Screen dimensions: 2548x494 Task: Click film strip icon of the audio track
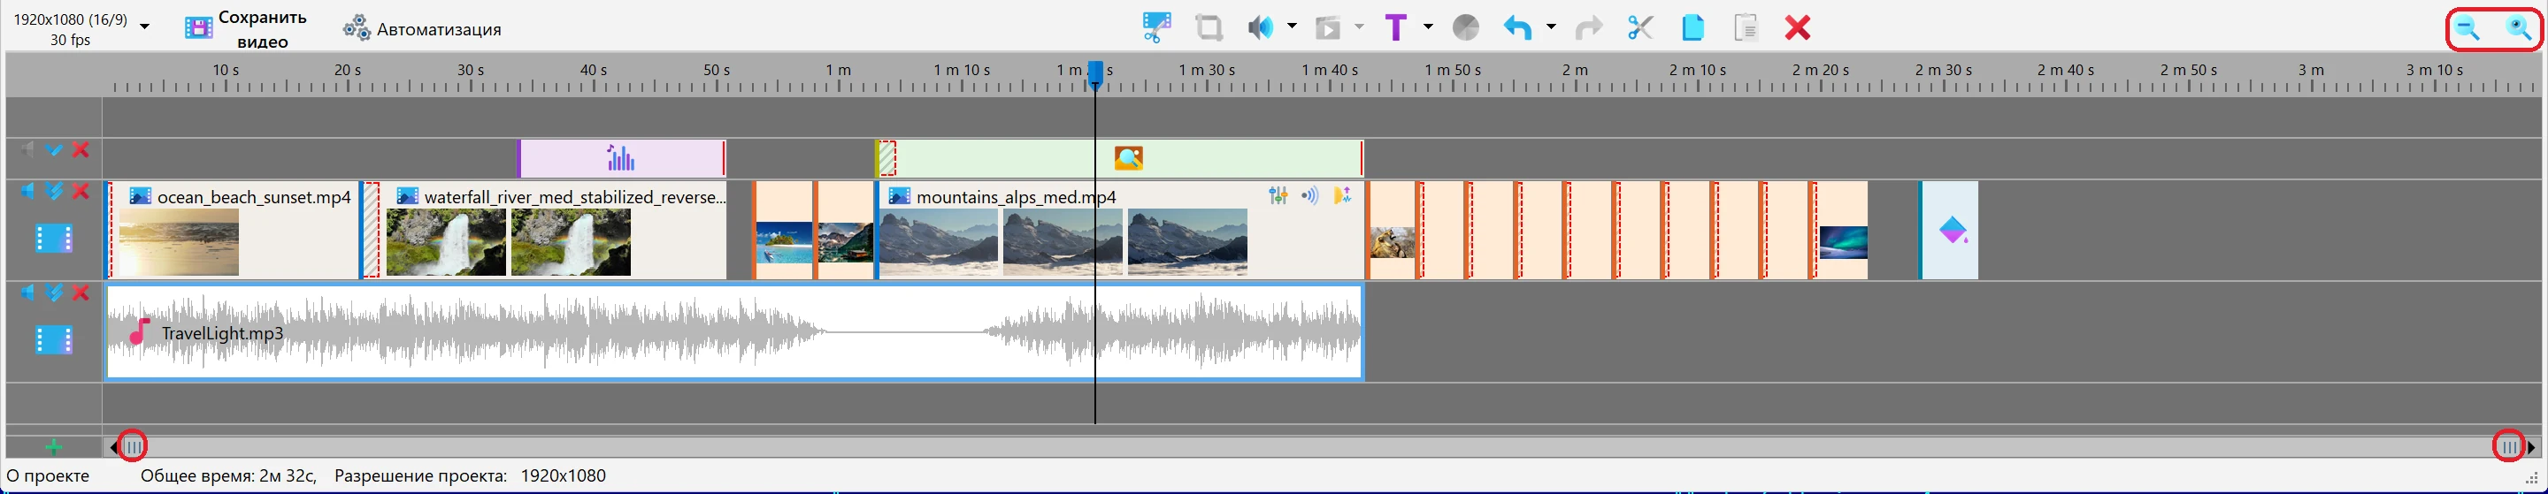pyautogui.click(x=53, y=340)
